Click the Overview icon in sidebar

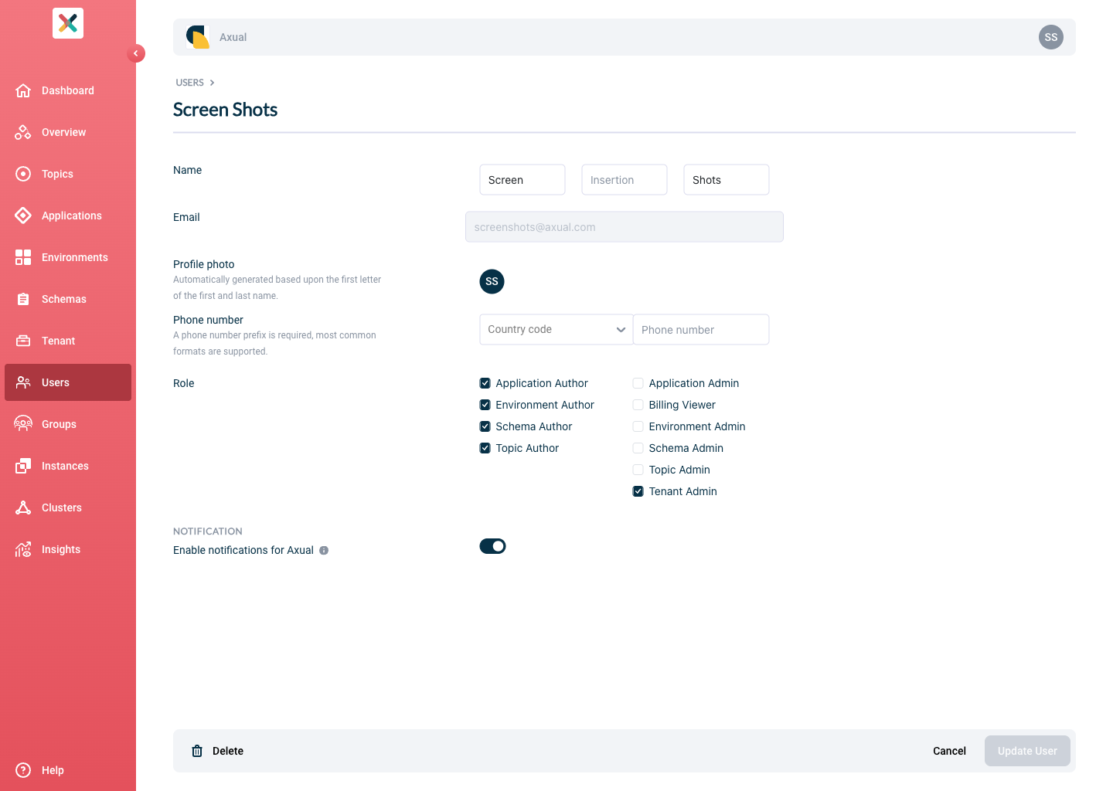23,132
